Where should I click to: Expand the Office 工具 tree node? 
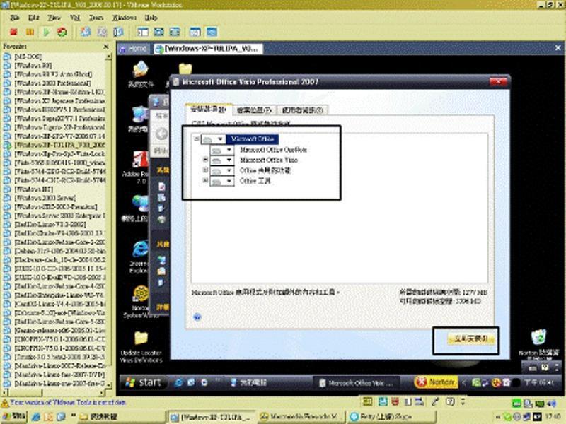205,180
